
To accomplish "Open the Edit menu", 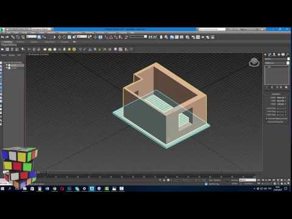I will click(9, 33).
